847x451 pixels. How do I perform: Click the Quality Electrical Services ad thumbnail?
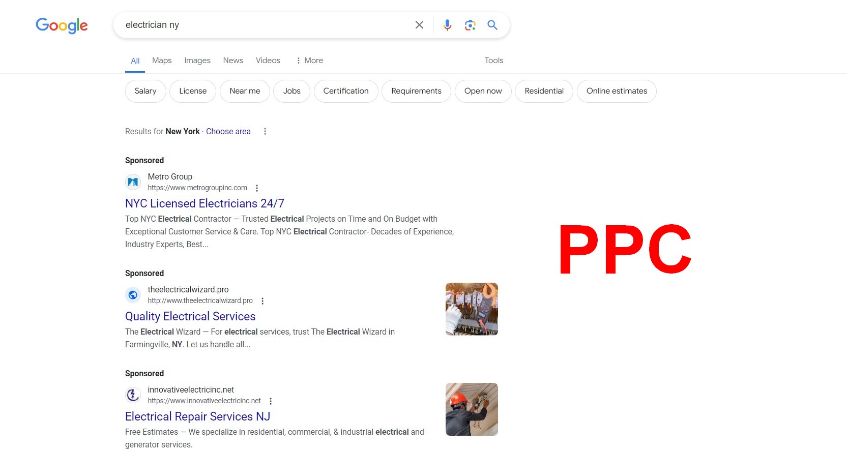(472, 309)
